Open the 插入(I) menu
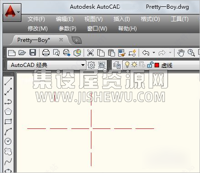 122,19
